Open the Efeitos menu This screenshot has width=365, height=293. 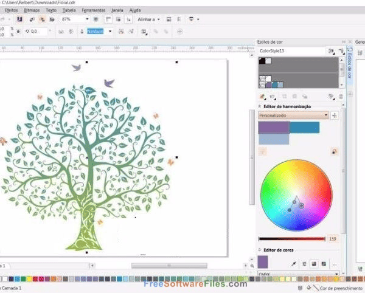pyautogui.click(x=11, y=10)
